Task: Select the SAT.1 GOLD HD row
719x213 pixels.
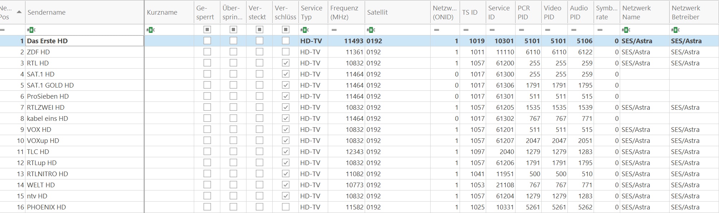Action: click(359, 85)
